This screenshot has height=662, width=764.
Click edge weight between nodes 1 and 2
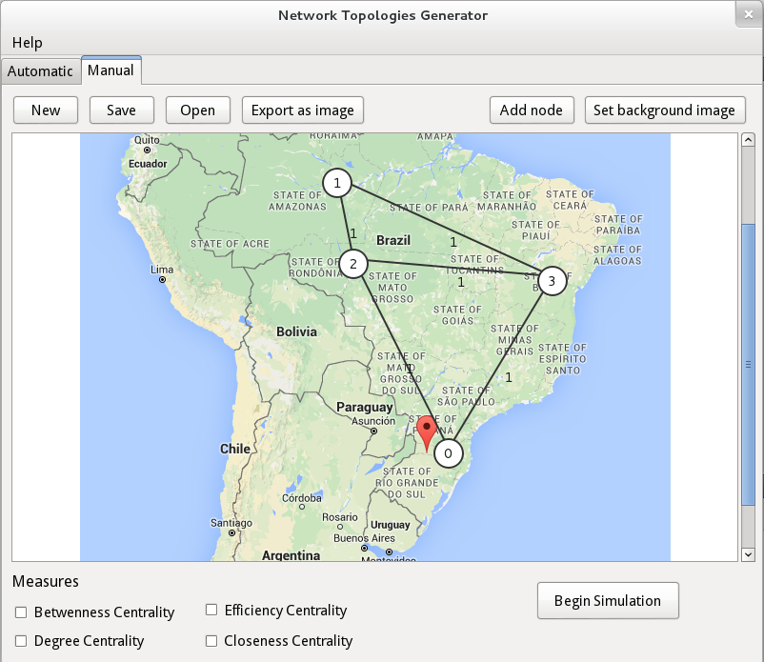click(353, 233)
